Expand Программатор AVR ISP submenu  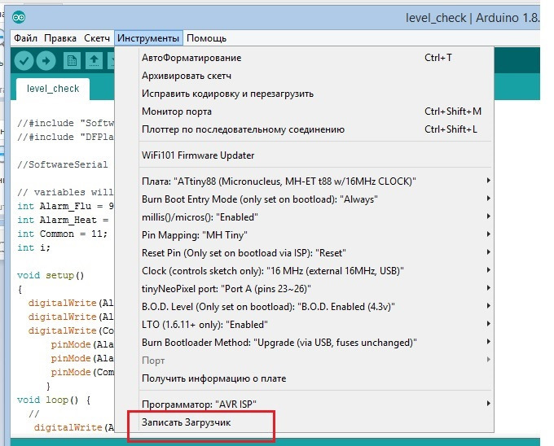304,404
